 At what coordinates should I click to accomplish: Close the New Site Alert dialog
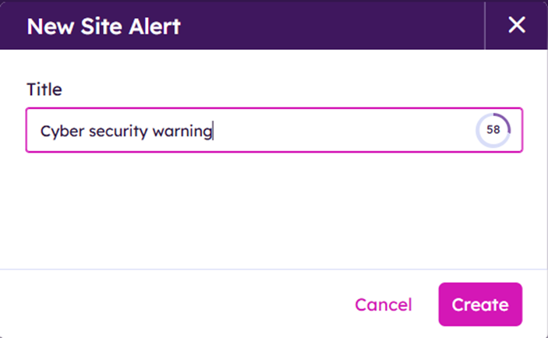[517, 25]
